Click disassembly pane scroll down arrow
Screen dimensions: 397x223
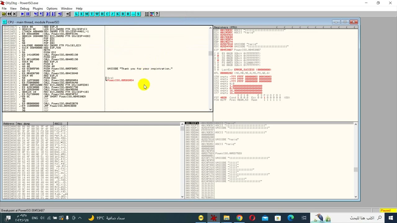click(211, 109)
